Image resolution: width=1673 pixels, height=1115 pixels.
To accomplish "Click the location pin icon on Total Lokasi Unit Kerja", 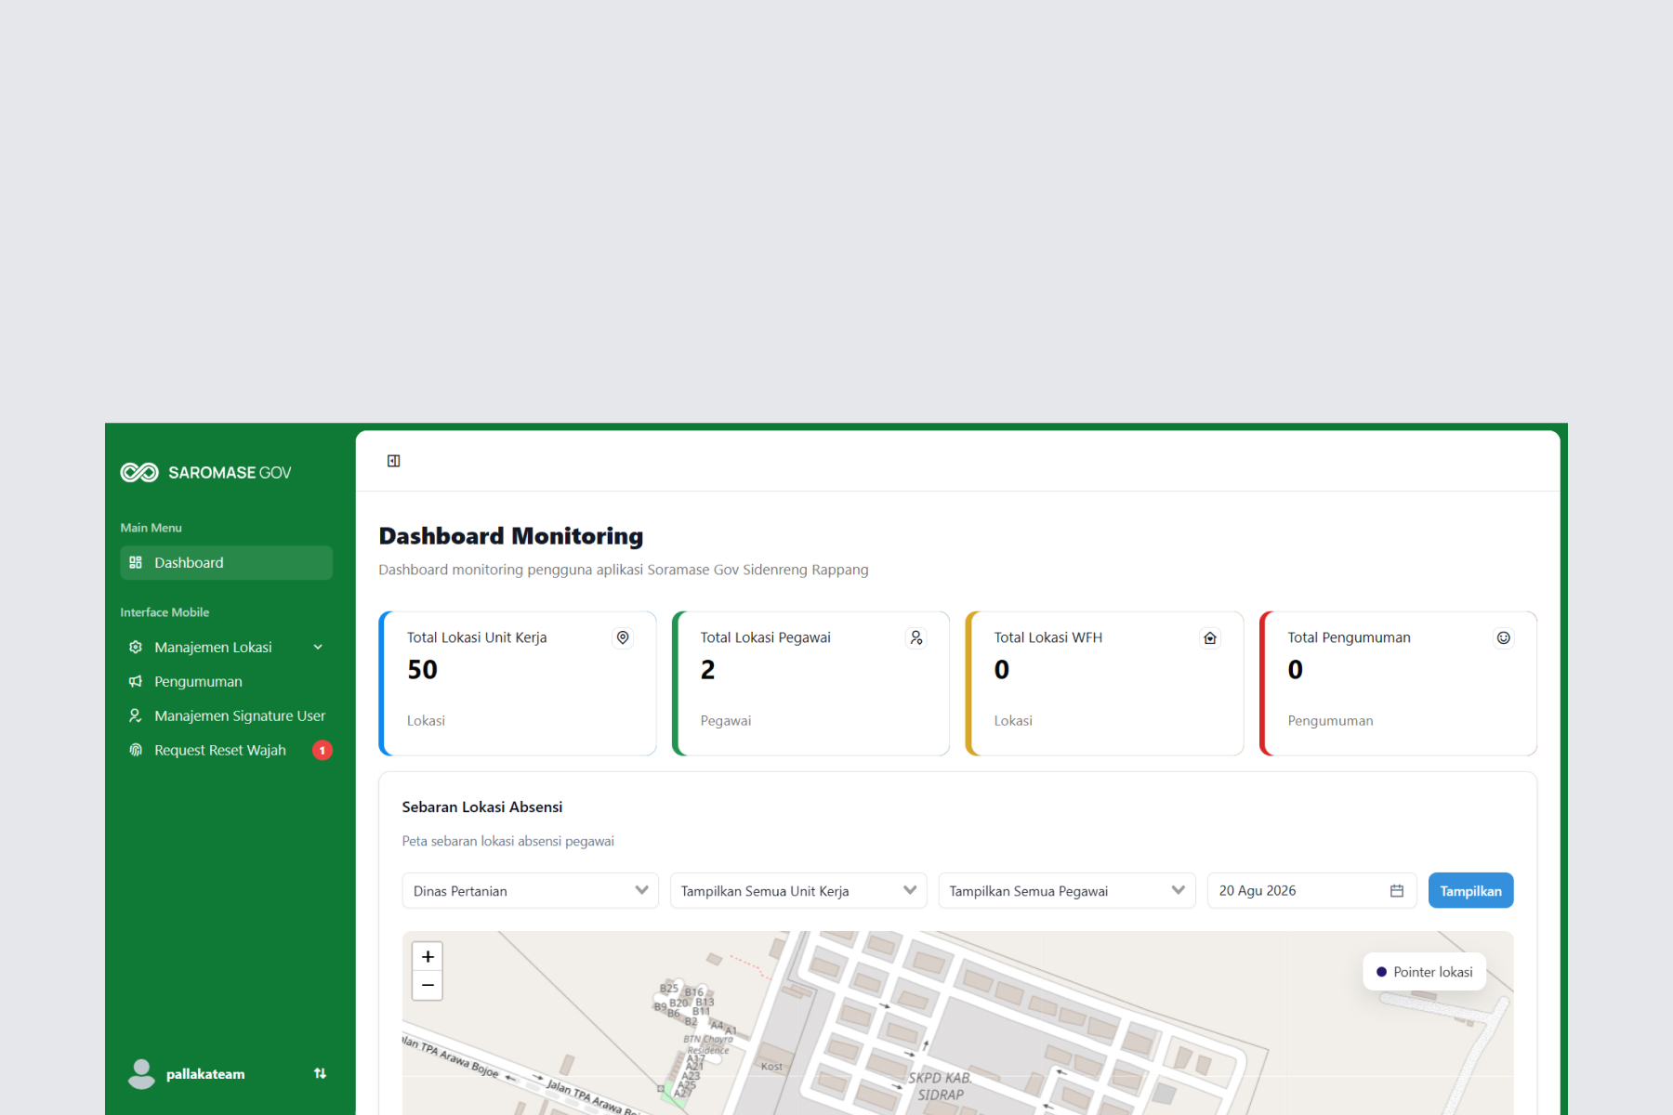I will point(623,637).
